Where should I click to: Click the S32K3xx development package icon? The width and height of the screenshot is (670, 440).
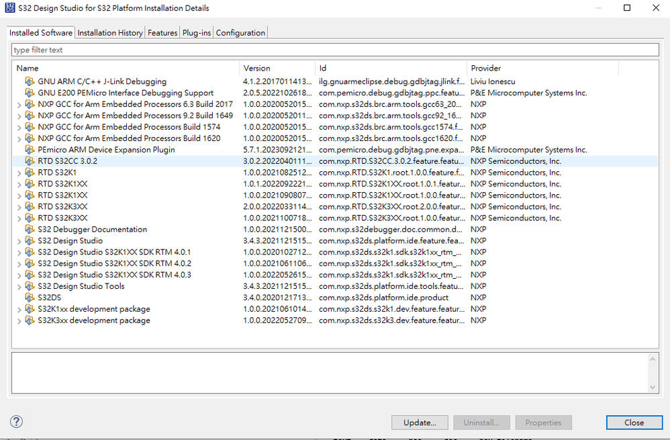tap(30, 320)
